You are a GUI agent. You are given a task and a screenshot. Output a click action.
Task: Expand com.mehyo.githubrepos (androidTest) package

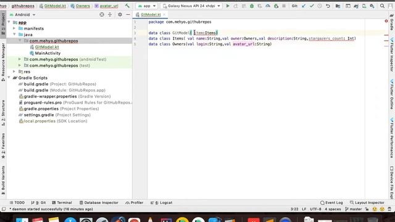(20, 59)
